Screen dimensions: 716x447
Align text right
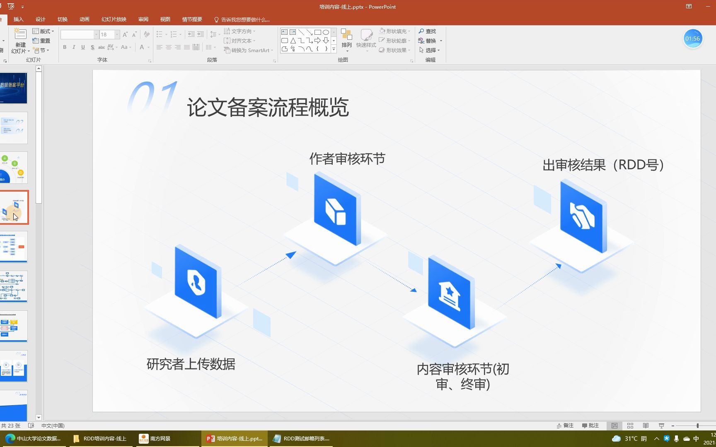(x=177, y=47)
